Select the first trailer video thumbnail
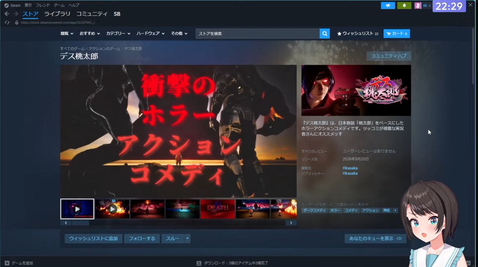The width and height of the screenshot is (478, 267). pyautogui.click(x=77, y=209)
